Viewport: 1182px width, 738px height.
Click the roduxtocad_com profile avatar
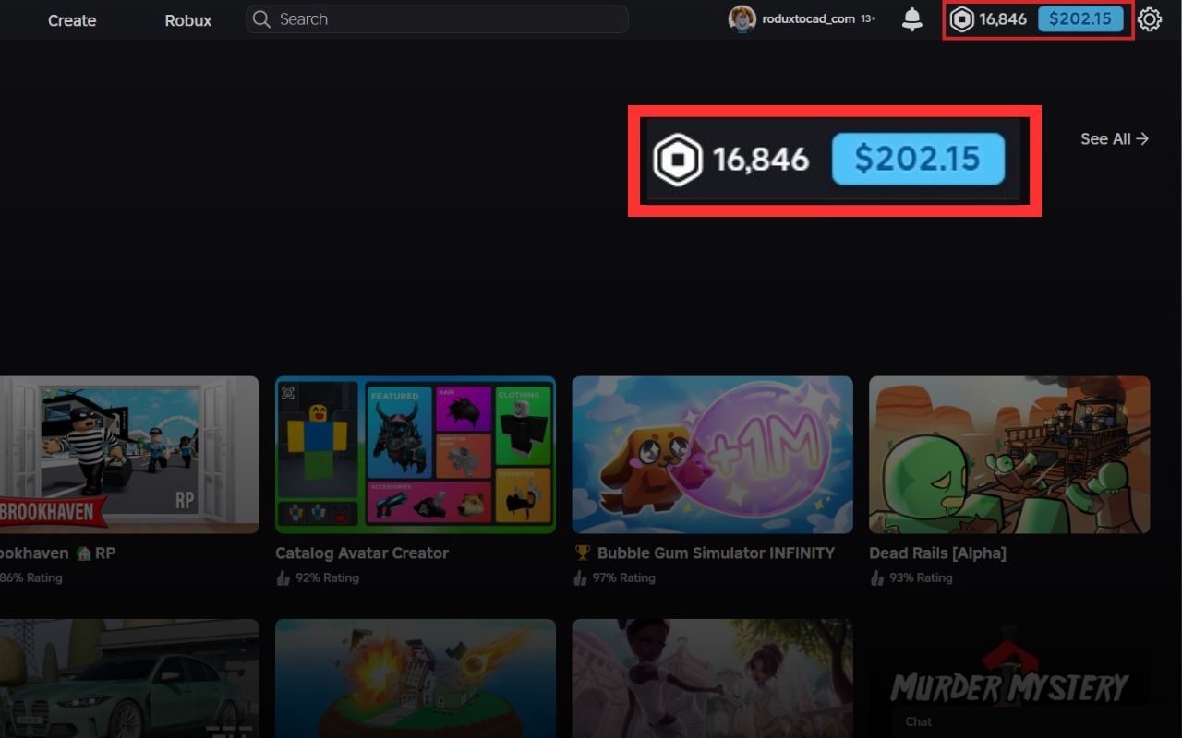pyautogui.click(x=742, y=18)
